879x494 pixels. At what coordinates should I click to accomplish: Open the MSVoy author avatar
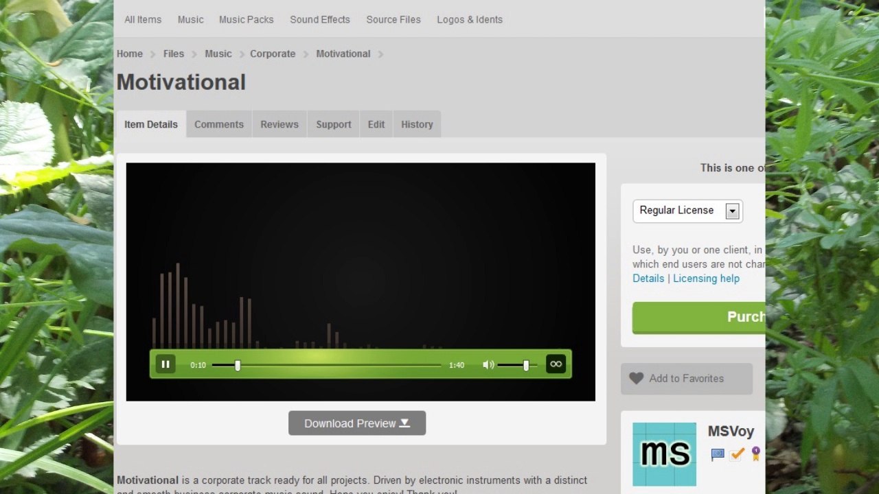[664, 454]
